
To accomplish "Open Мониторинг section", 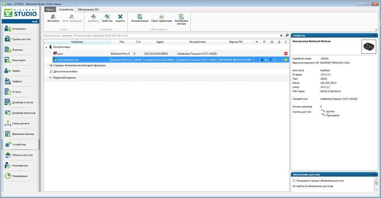I will pos(20,60).
